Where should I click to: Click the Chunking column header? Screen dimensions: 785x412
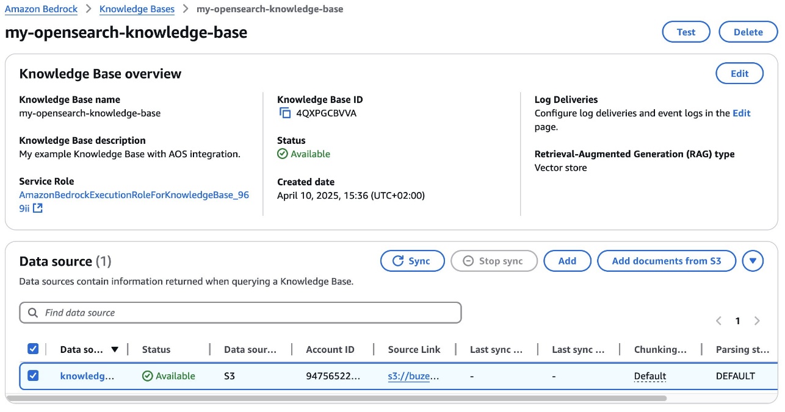[x=660, y=350]
